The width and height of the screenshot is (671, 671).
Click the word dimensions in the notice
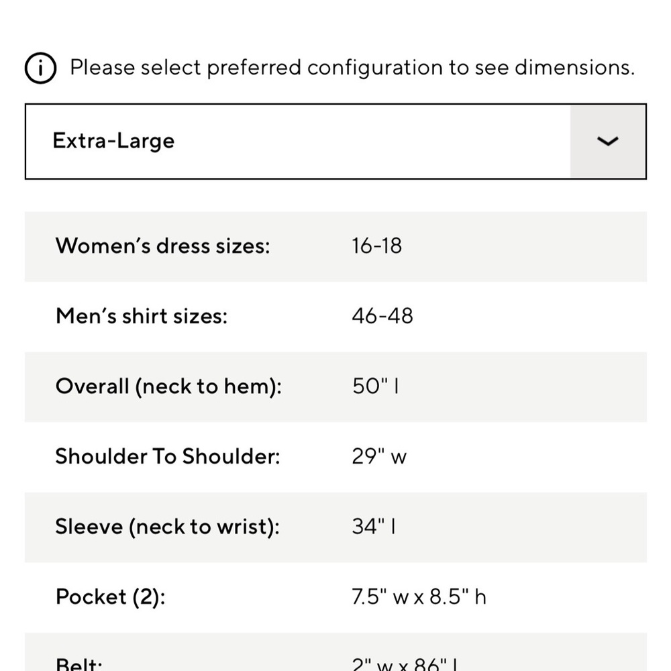[x=574, y=68]
